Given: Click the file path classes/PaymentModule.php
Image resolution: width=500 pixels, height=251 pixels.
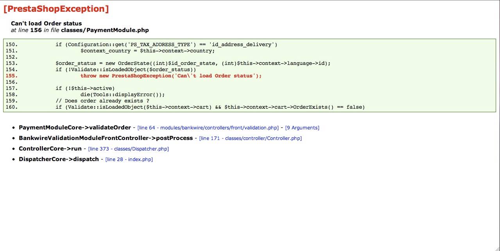Looking at the screenshot, I should (105, 30).
